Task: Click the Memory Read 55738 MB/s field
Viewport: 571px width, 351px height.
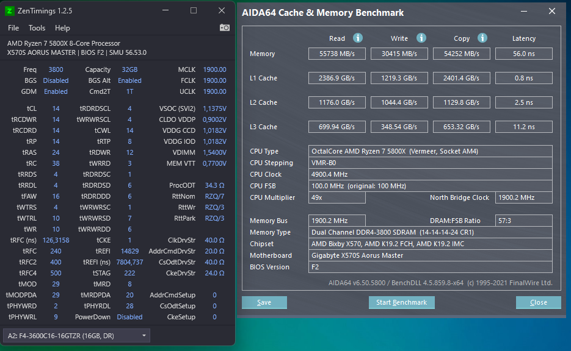Action: coord(337,54)
